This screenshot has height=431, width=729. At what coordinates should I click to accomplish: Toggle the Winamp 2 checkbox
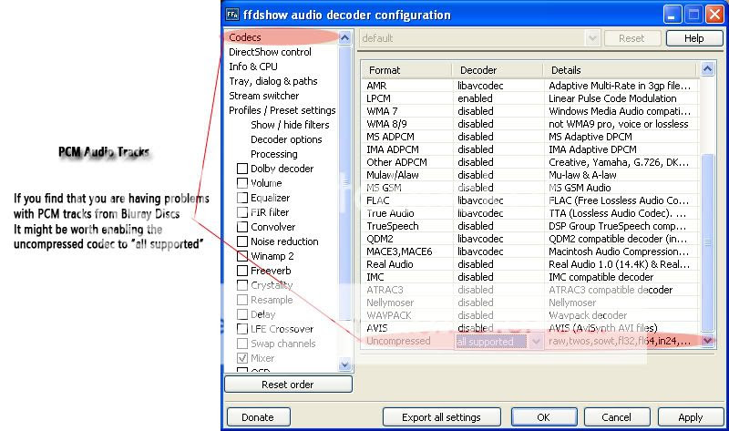click(x=242, y=256)
